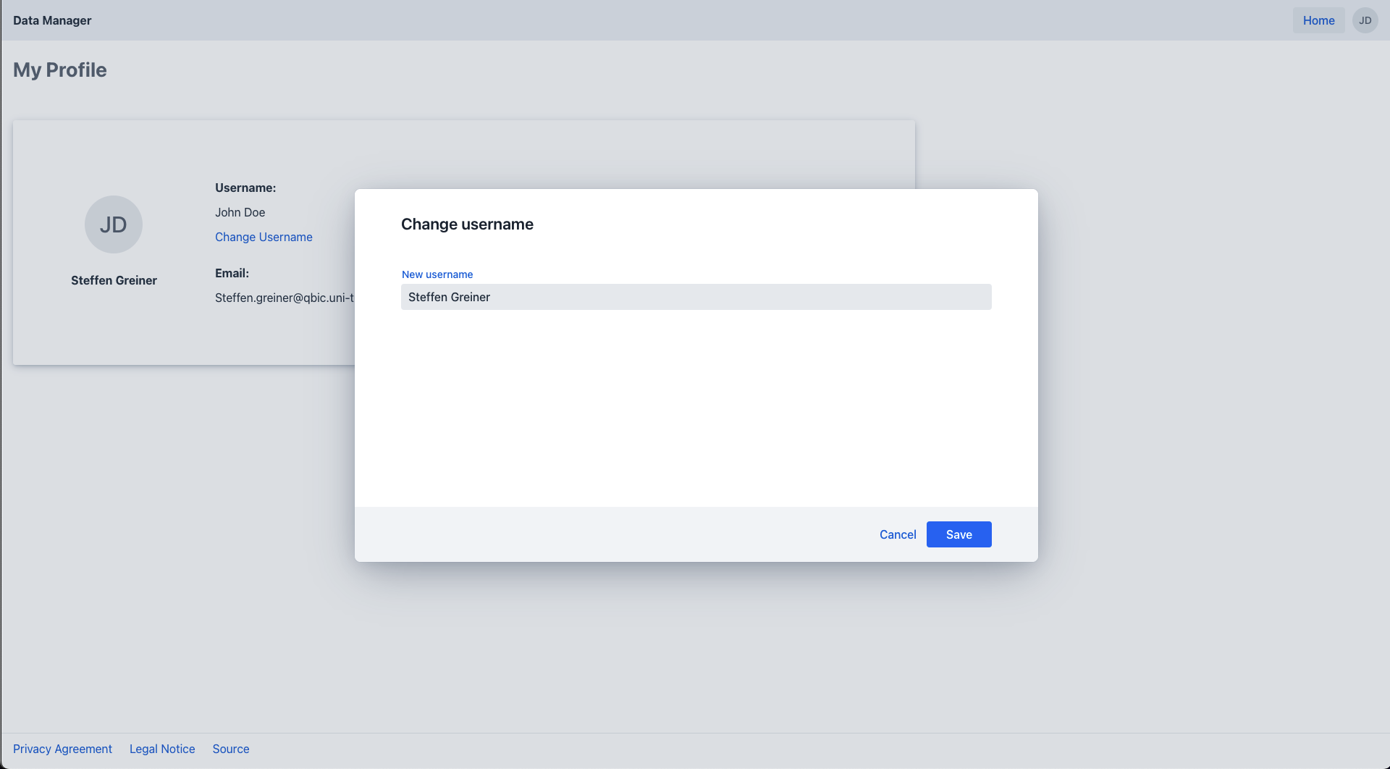Follow the Source footer link
1390x769 pixels.
(231, 749)
